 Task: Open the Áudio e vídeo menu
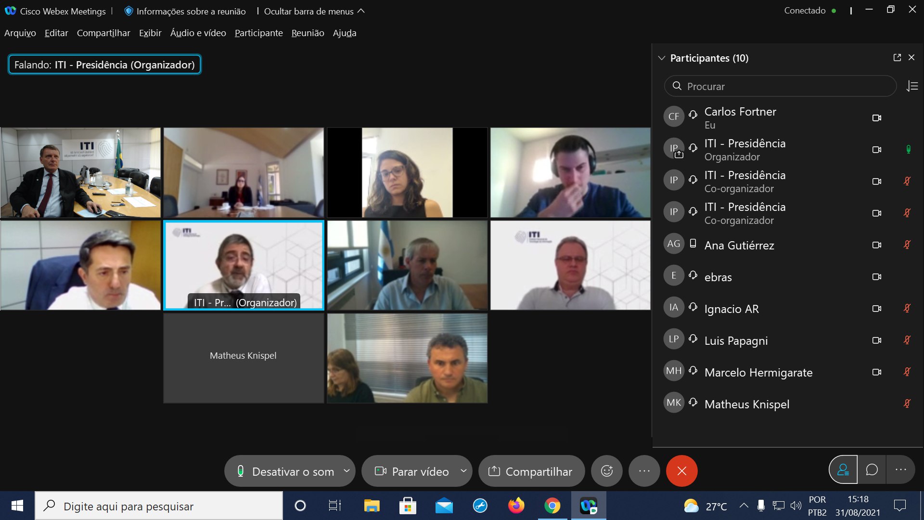(x=198, y=33)
